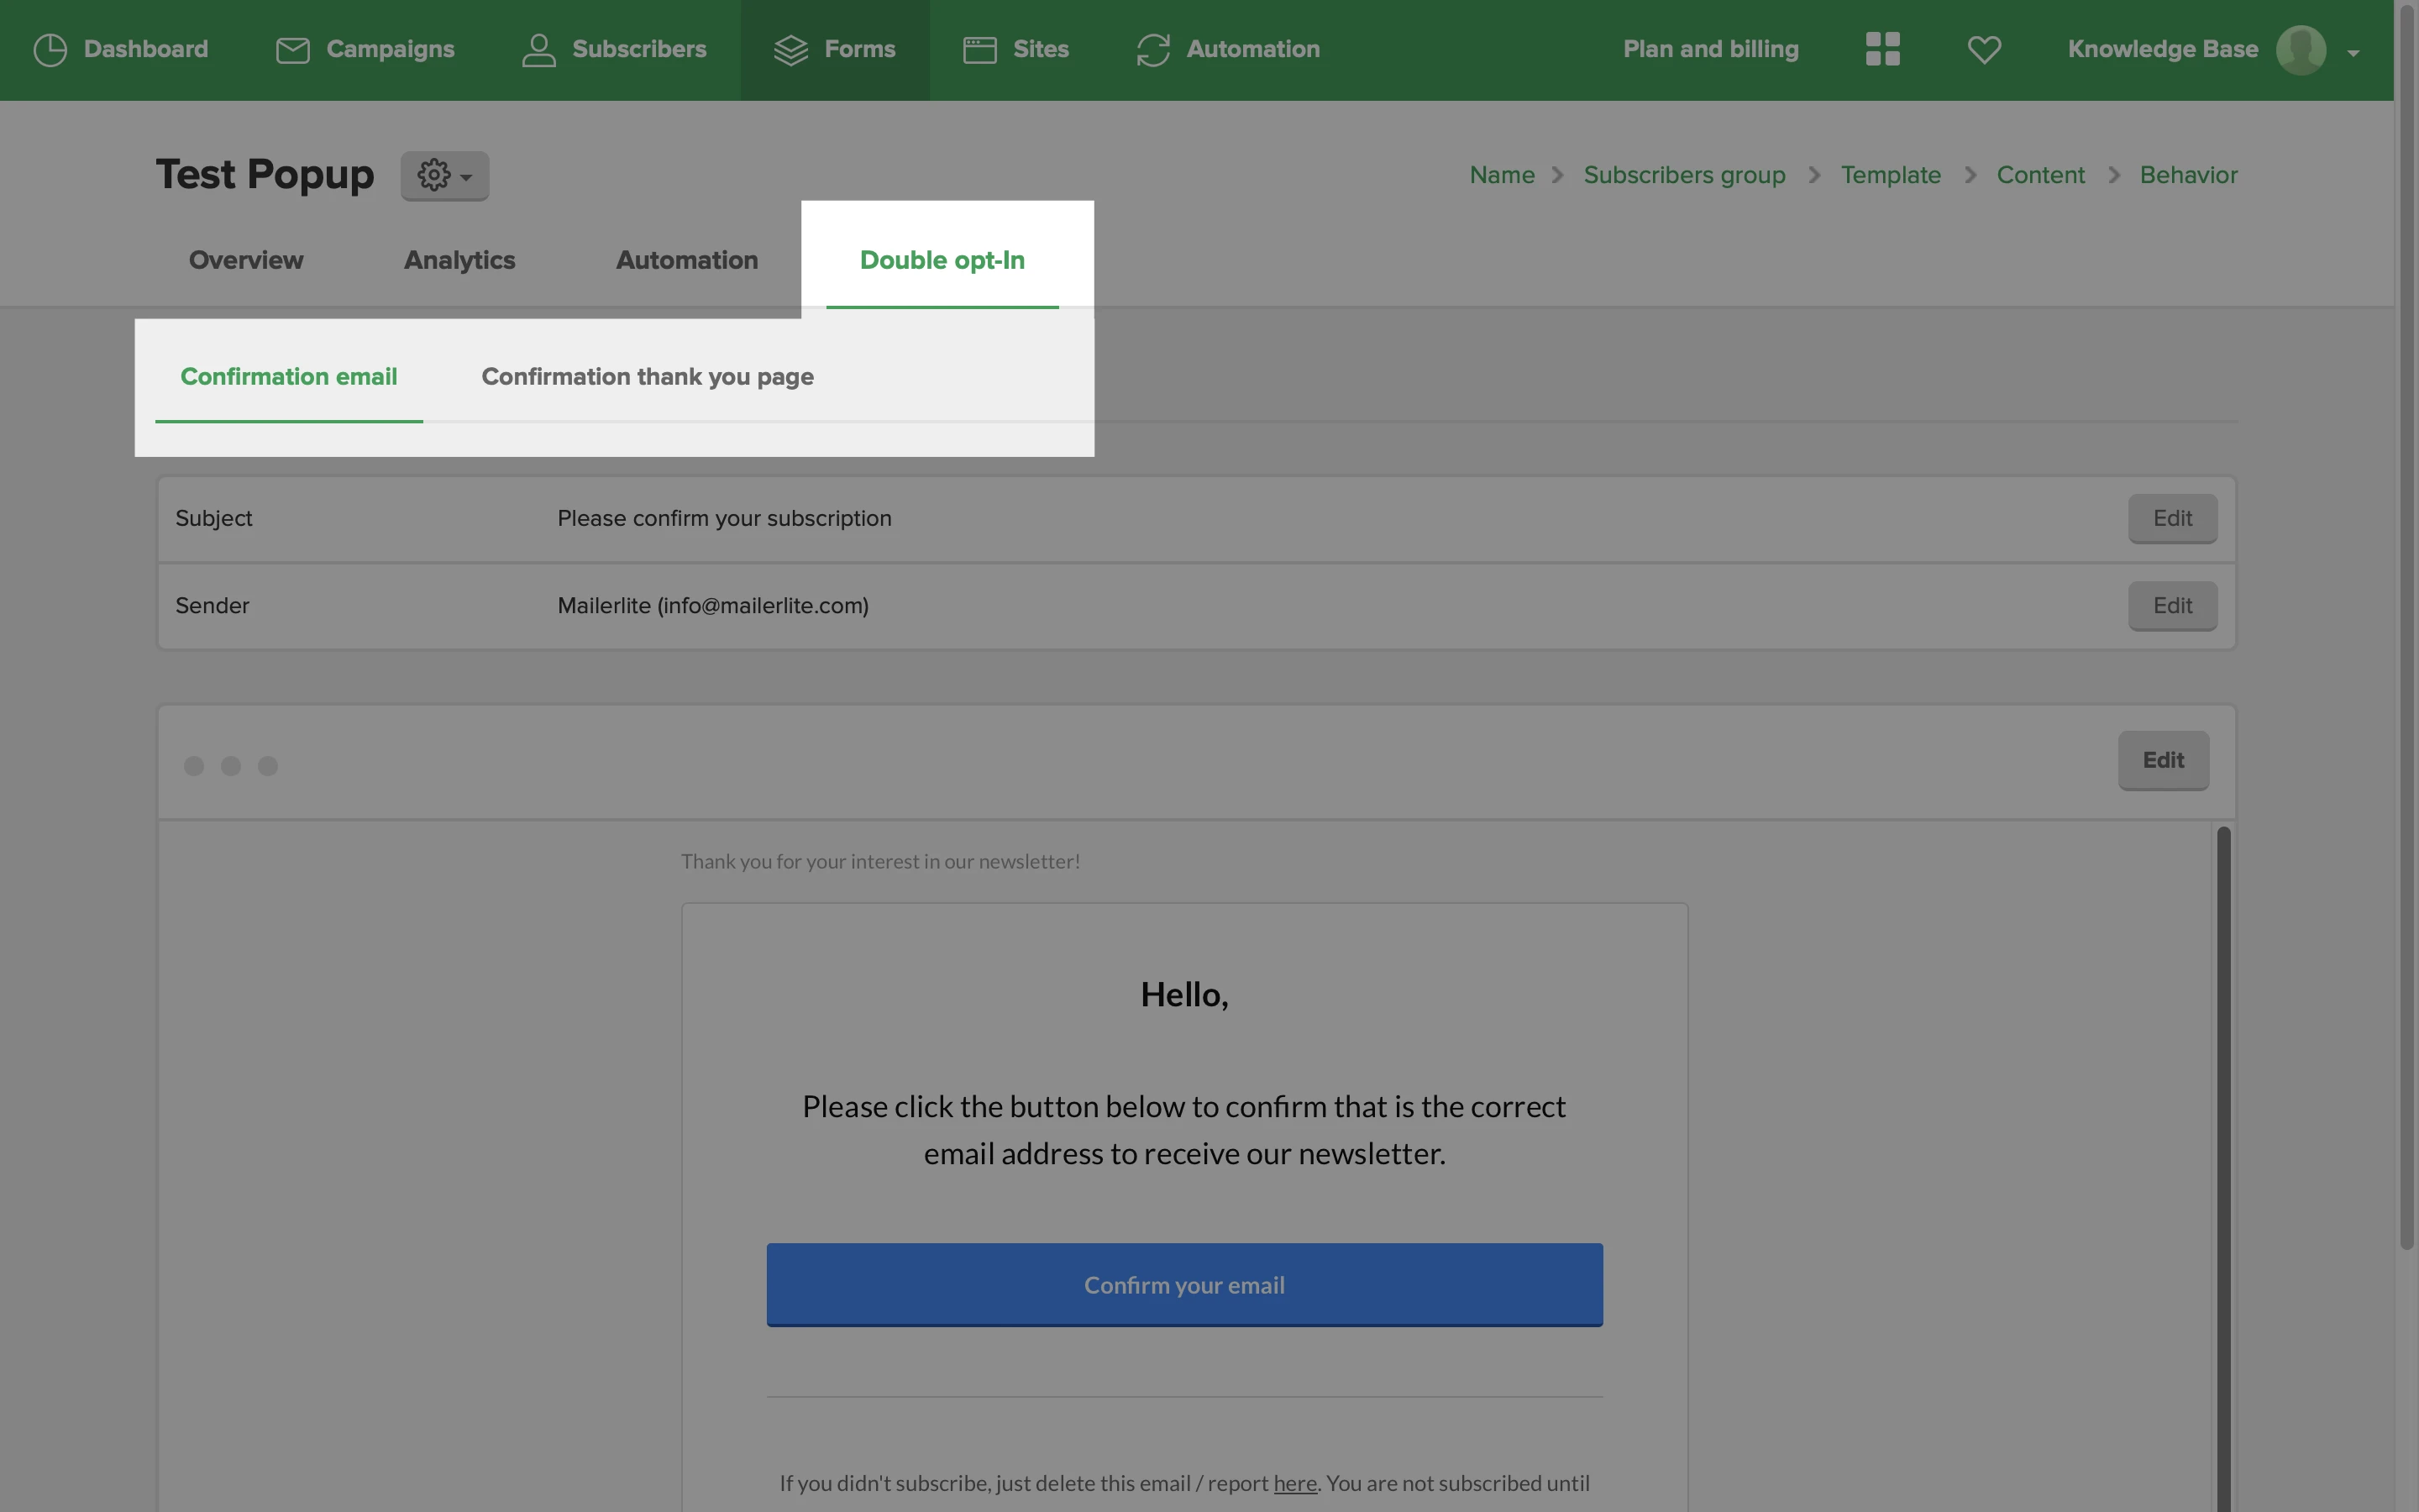Open the apps grid icon
Viewport: 2419px width, 1512px height.
[1882, 49]
